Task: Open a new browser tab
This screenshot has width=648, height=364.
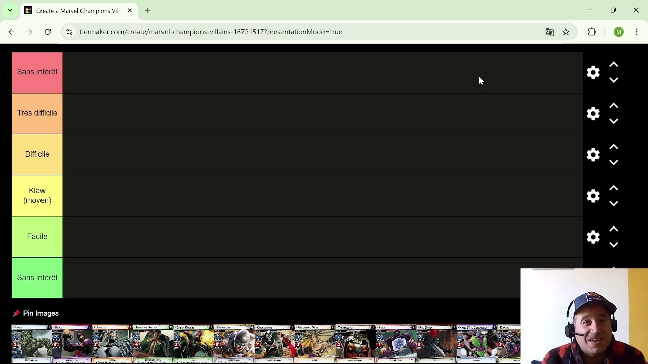Action: pos(148,10)
